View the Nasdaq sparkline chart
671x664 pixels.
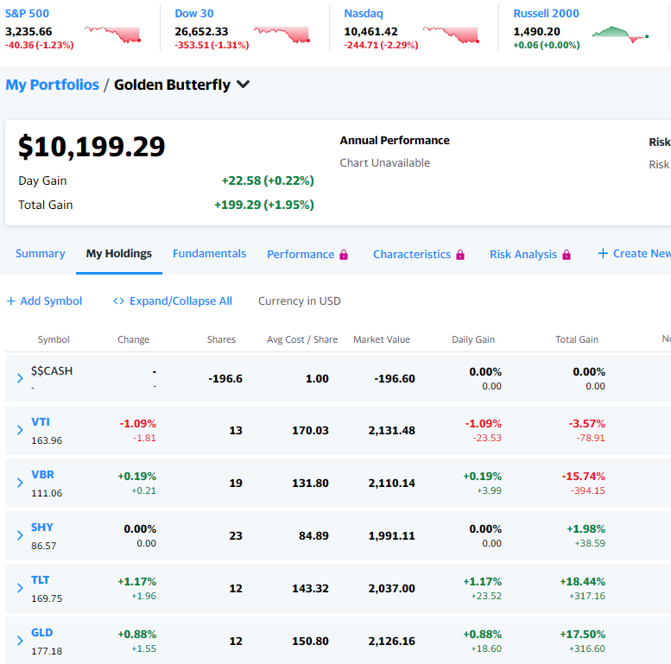click(451, 35)
